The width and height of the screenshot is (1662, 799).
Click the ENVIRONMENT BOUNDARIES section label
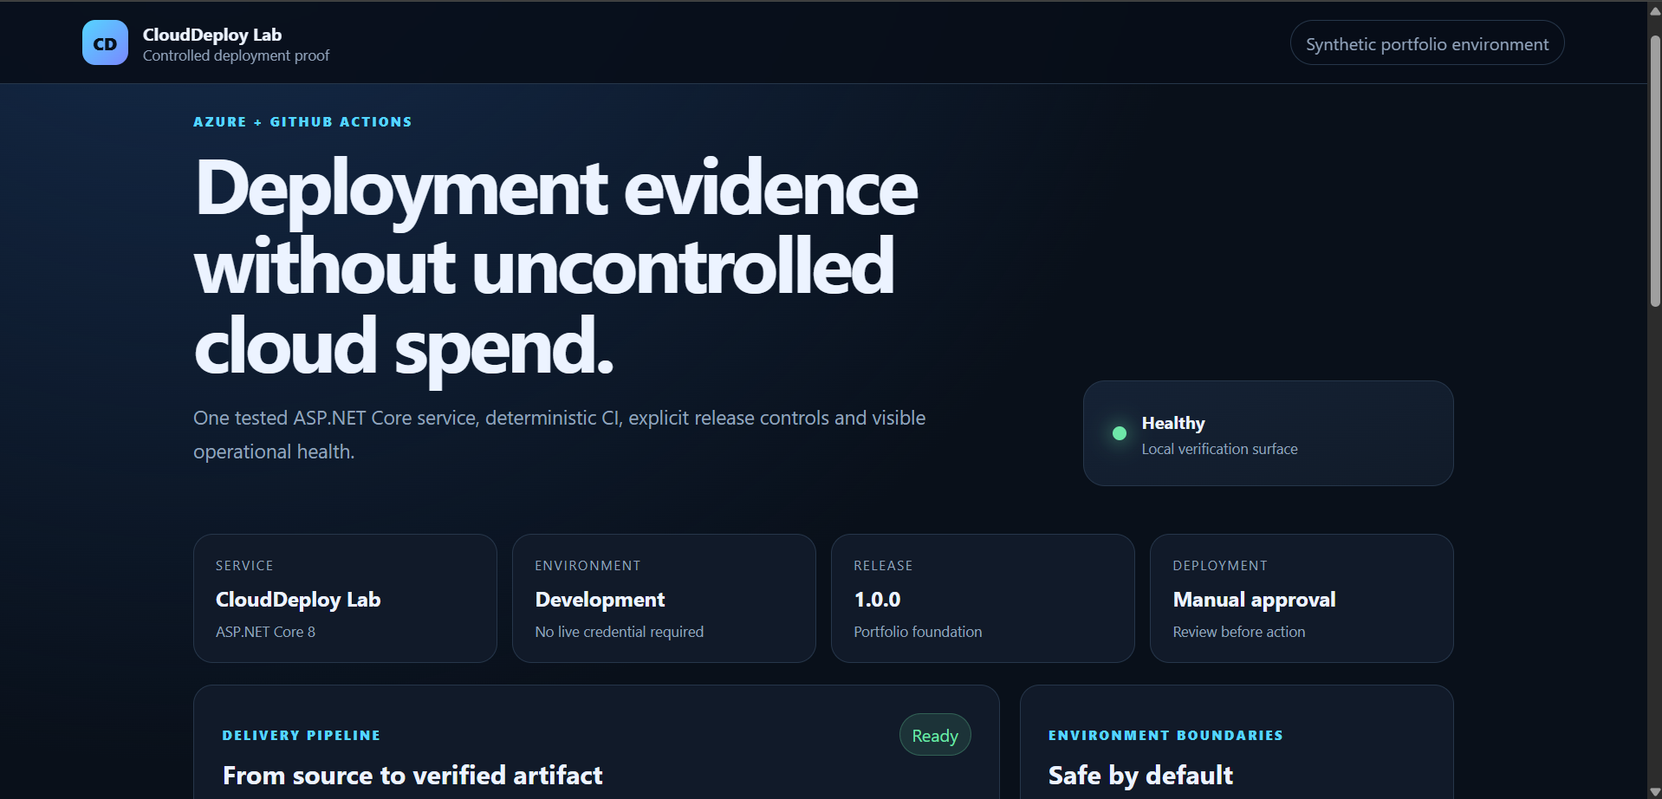tap(1165, 736)
